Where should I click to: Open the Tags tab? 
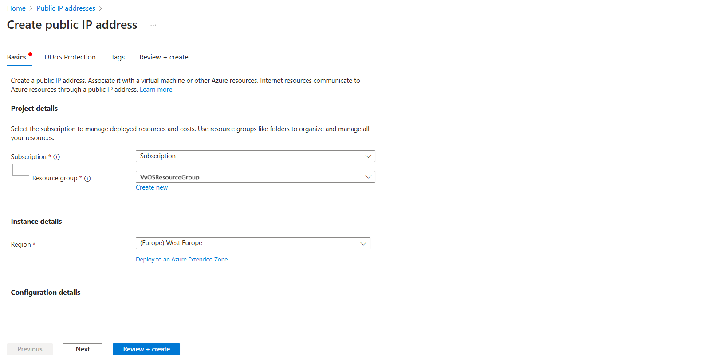[x=118, y=57]
